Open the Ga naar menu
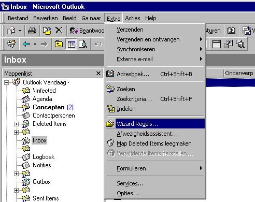 91,18
